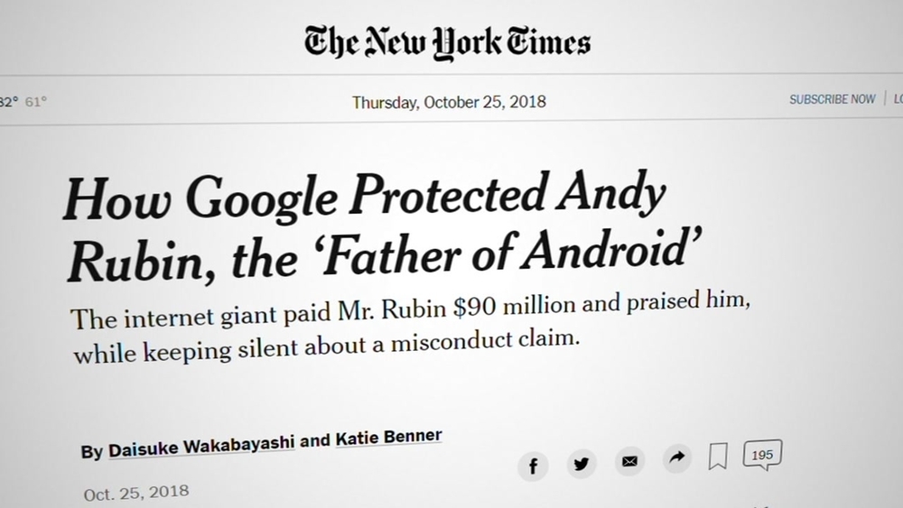The height and width of the screenshot is (508, 903).
Task: Open more sharing options via the arrow icon
Action: pyautogui.click(x=675, y=459)
